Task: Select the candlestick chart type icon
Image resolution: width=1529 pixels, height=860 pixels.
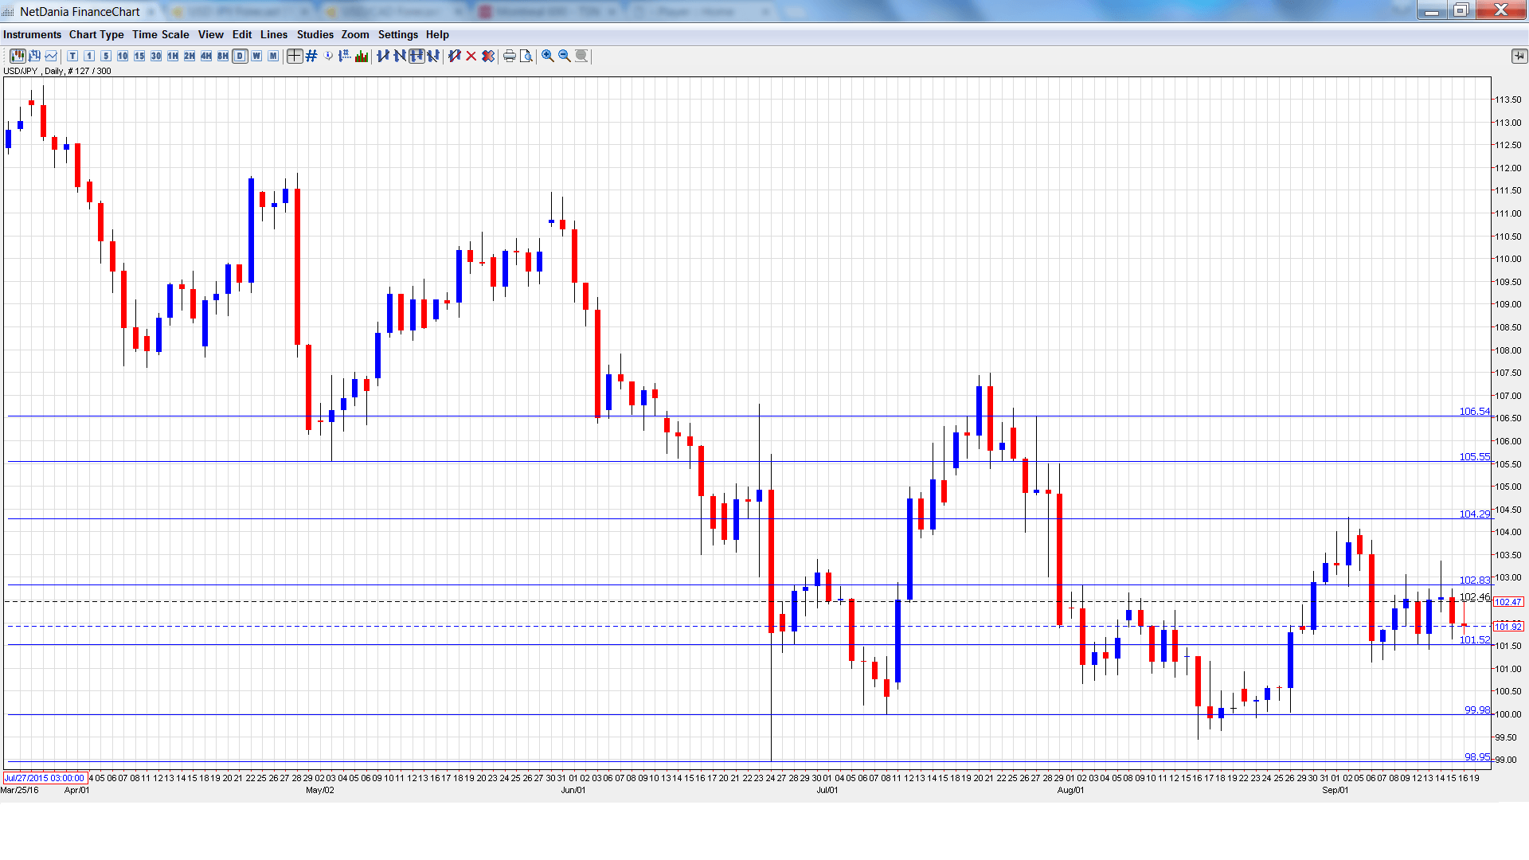Action: pos(18,56)
